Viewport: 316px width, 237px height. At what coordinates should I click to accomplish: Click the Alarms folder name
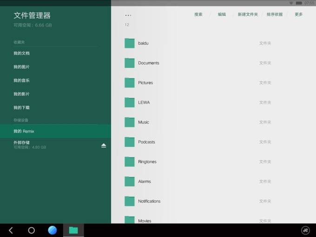(145, 181)
